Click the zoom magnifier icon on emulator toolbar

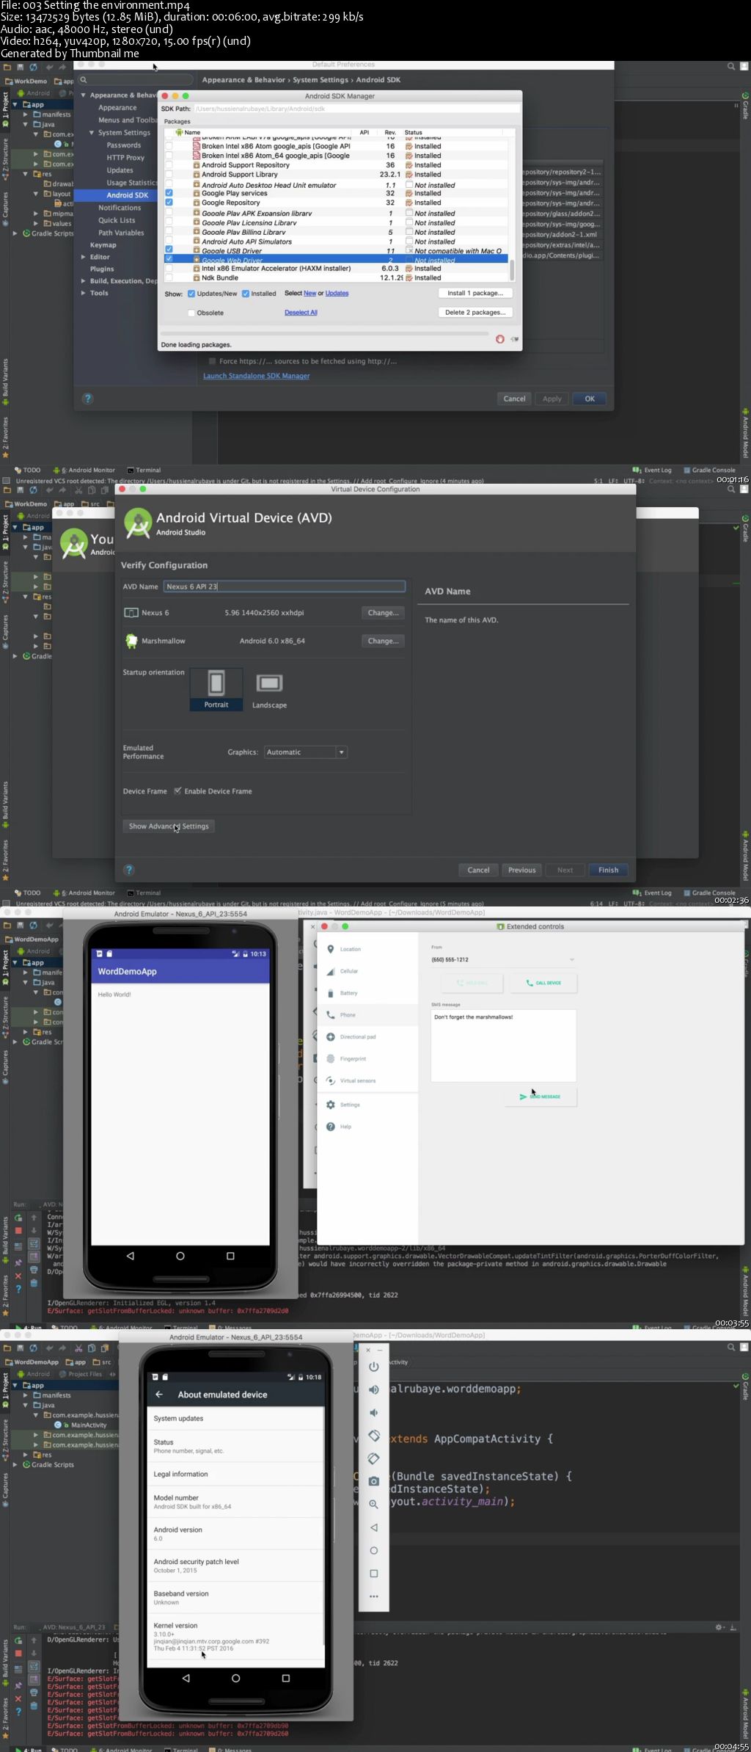coord(373,1504)
